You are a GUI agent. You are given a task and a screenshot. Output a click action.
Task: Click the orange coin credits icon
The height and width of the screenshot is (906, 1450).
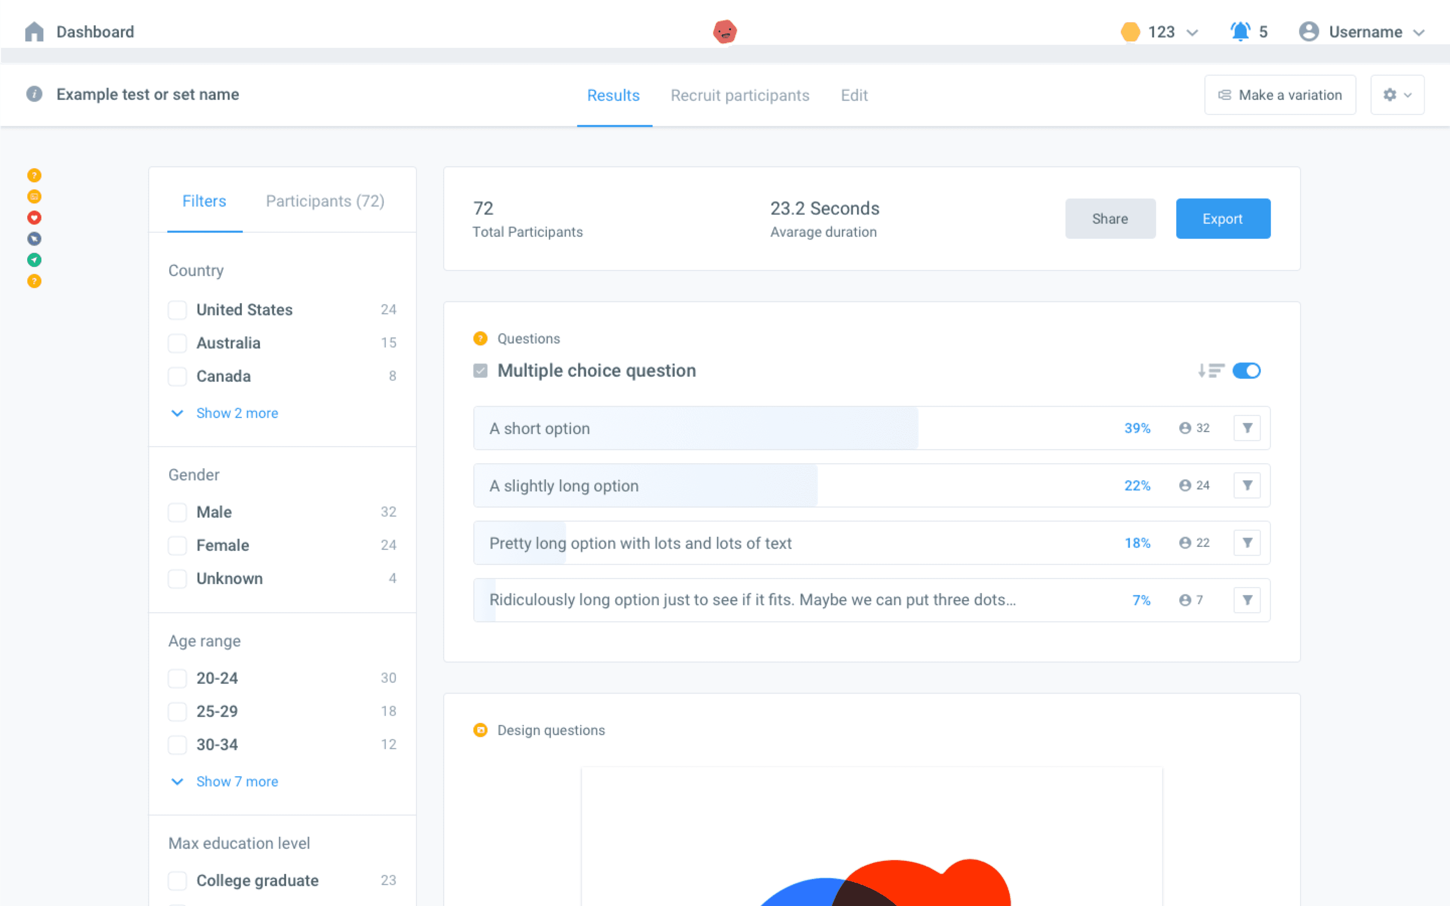pos(1130,32)
